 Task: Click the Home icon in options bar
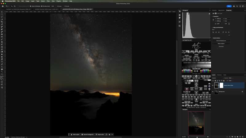[x=2, y=6]
